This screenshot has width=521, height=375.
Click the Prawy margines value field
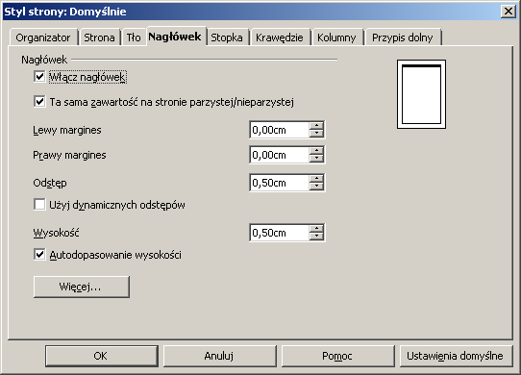(280, 155)
